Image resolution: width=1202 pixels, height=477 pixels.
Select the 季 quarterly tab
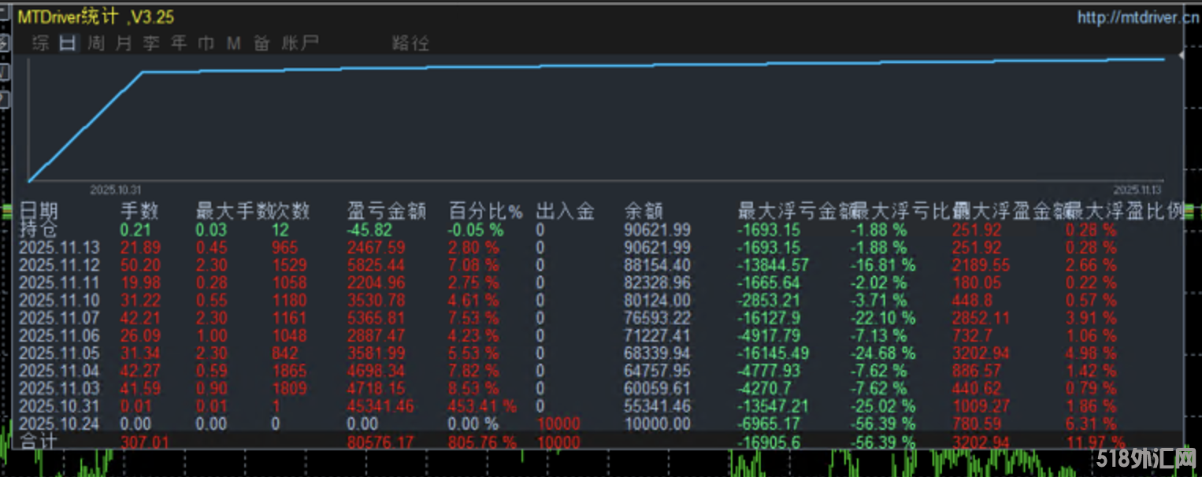point(151,43)
